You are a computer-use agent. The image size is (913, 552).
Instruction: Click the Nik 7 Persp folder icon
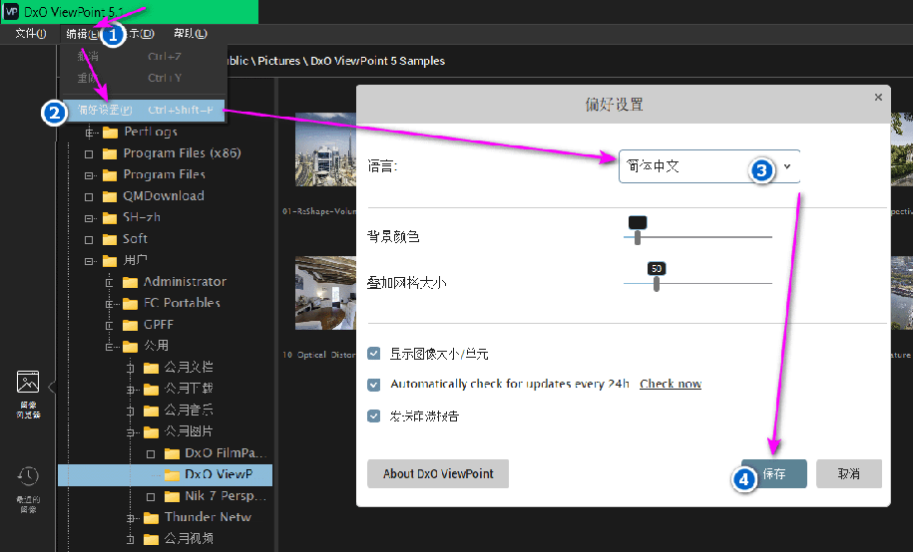[172, 497]
